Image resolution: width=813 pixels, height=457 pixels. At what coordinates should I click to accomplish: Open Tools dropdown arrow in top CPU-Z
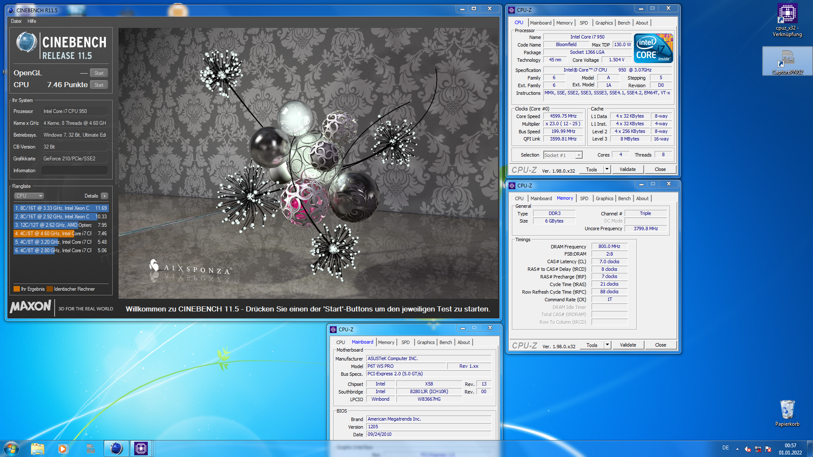pos(607,169)
